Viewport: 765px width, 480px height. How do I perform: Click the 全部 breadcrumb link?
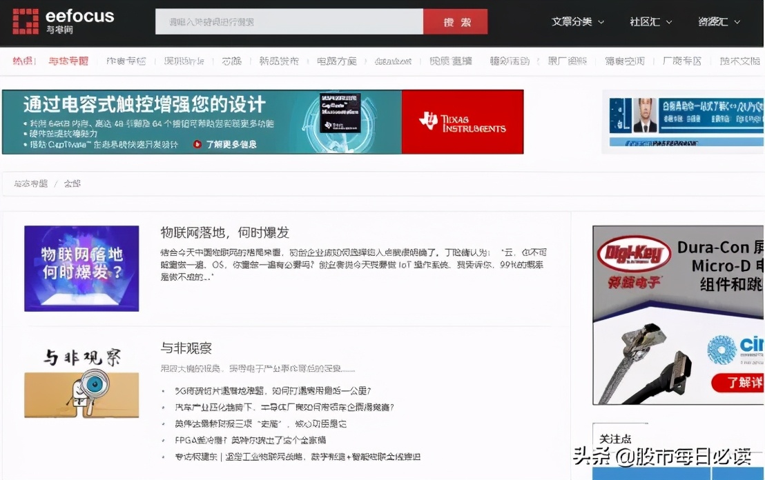[72, 184]
